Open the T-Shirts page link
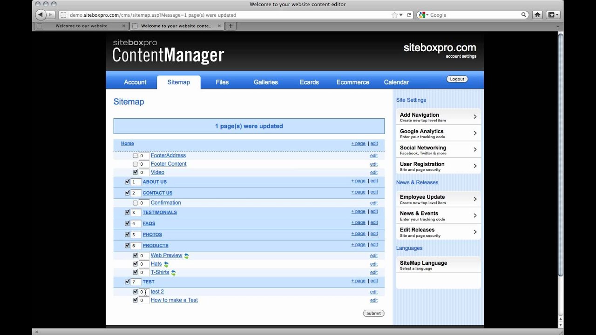This screenshot has height=335, width=596. click(x=160, y=273)
